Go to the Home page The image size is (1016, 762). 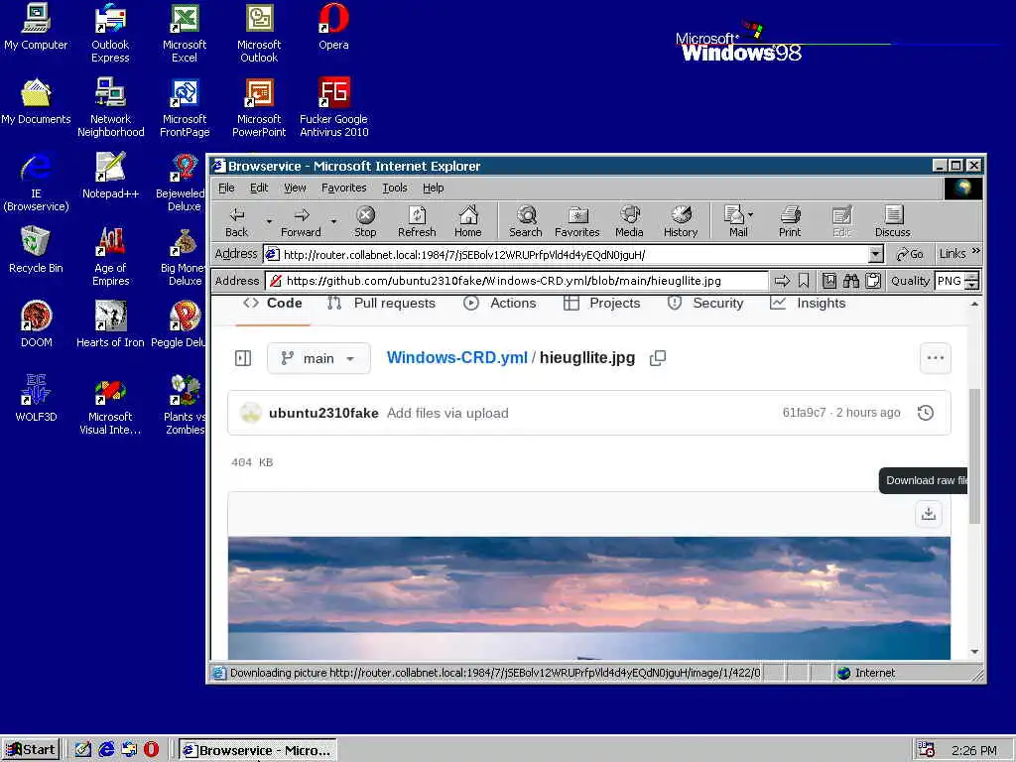468,221
